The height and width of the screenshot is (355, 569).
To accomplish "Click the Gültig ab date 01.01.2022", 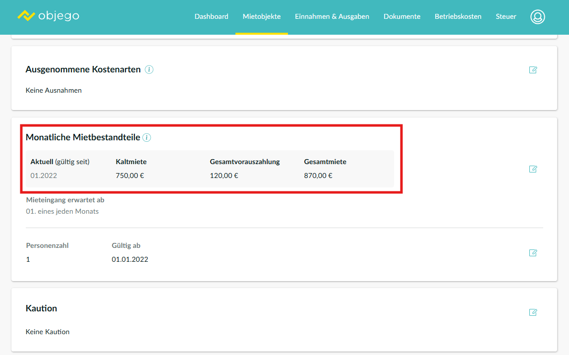I will (130, 259).
